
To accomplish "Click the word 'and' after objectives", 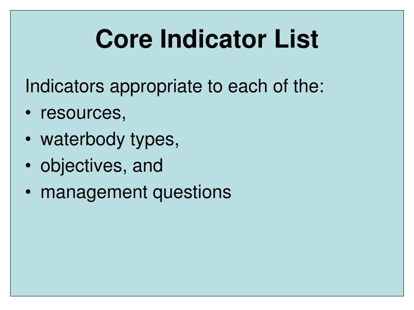I will pyautogui.click(x=148, y=165).
